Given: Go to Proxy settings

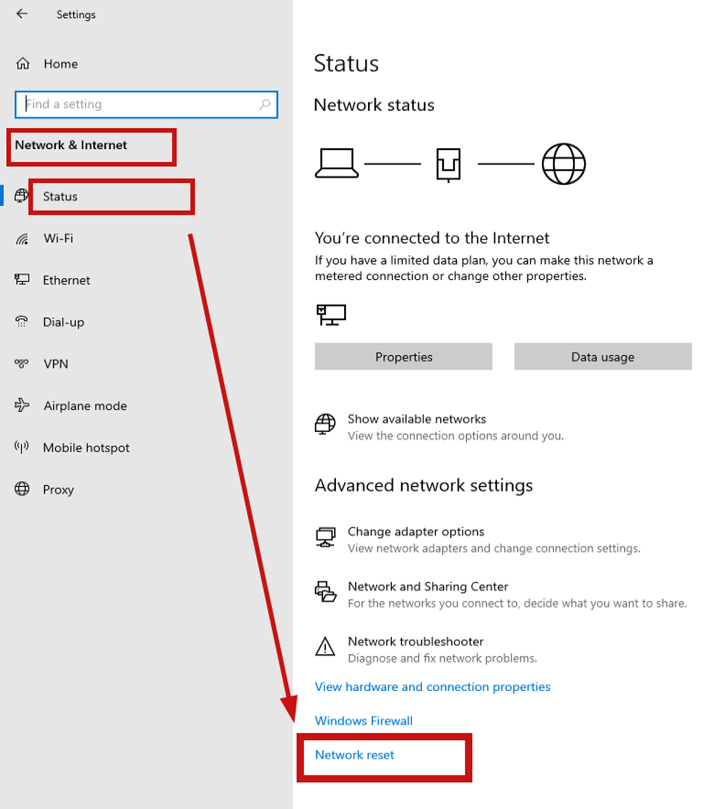Looking at the screenshot, I should click(58, 490).
